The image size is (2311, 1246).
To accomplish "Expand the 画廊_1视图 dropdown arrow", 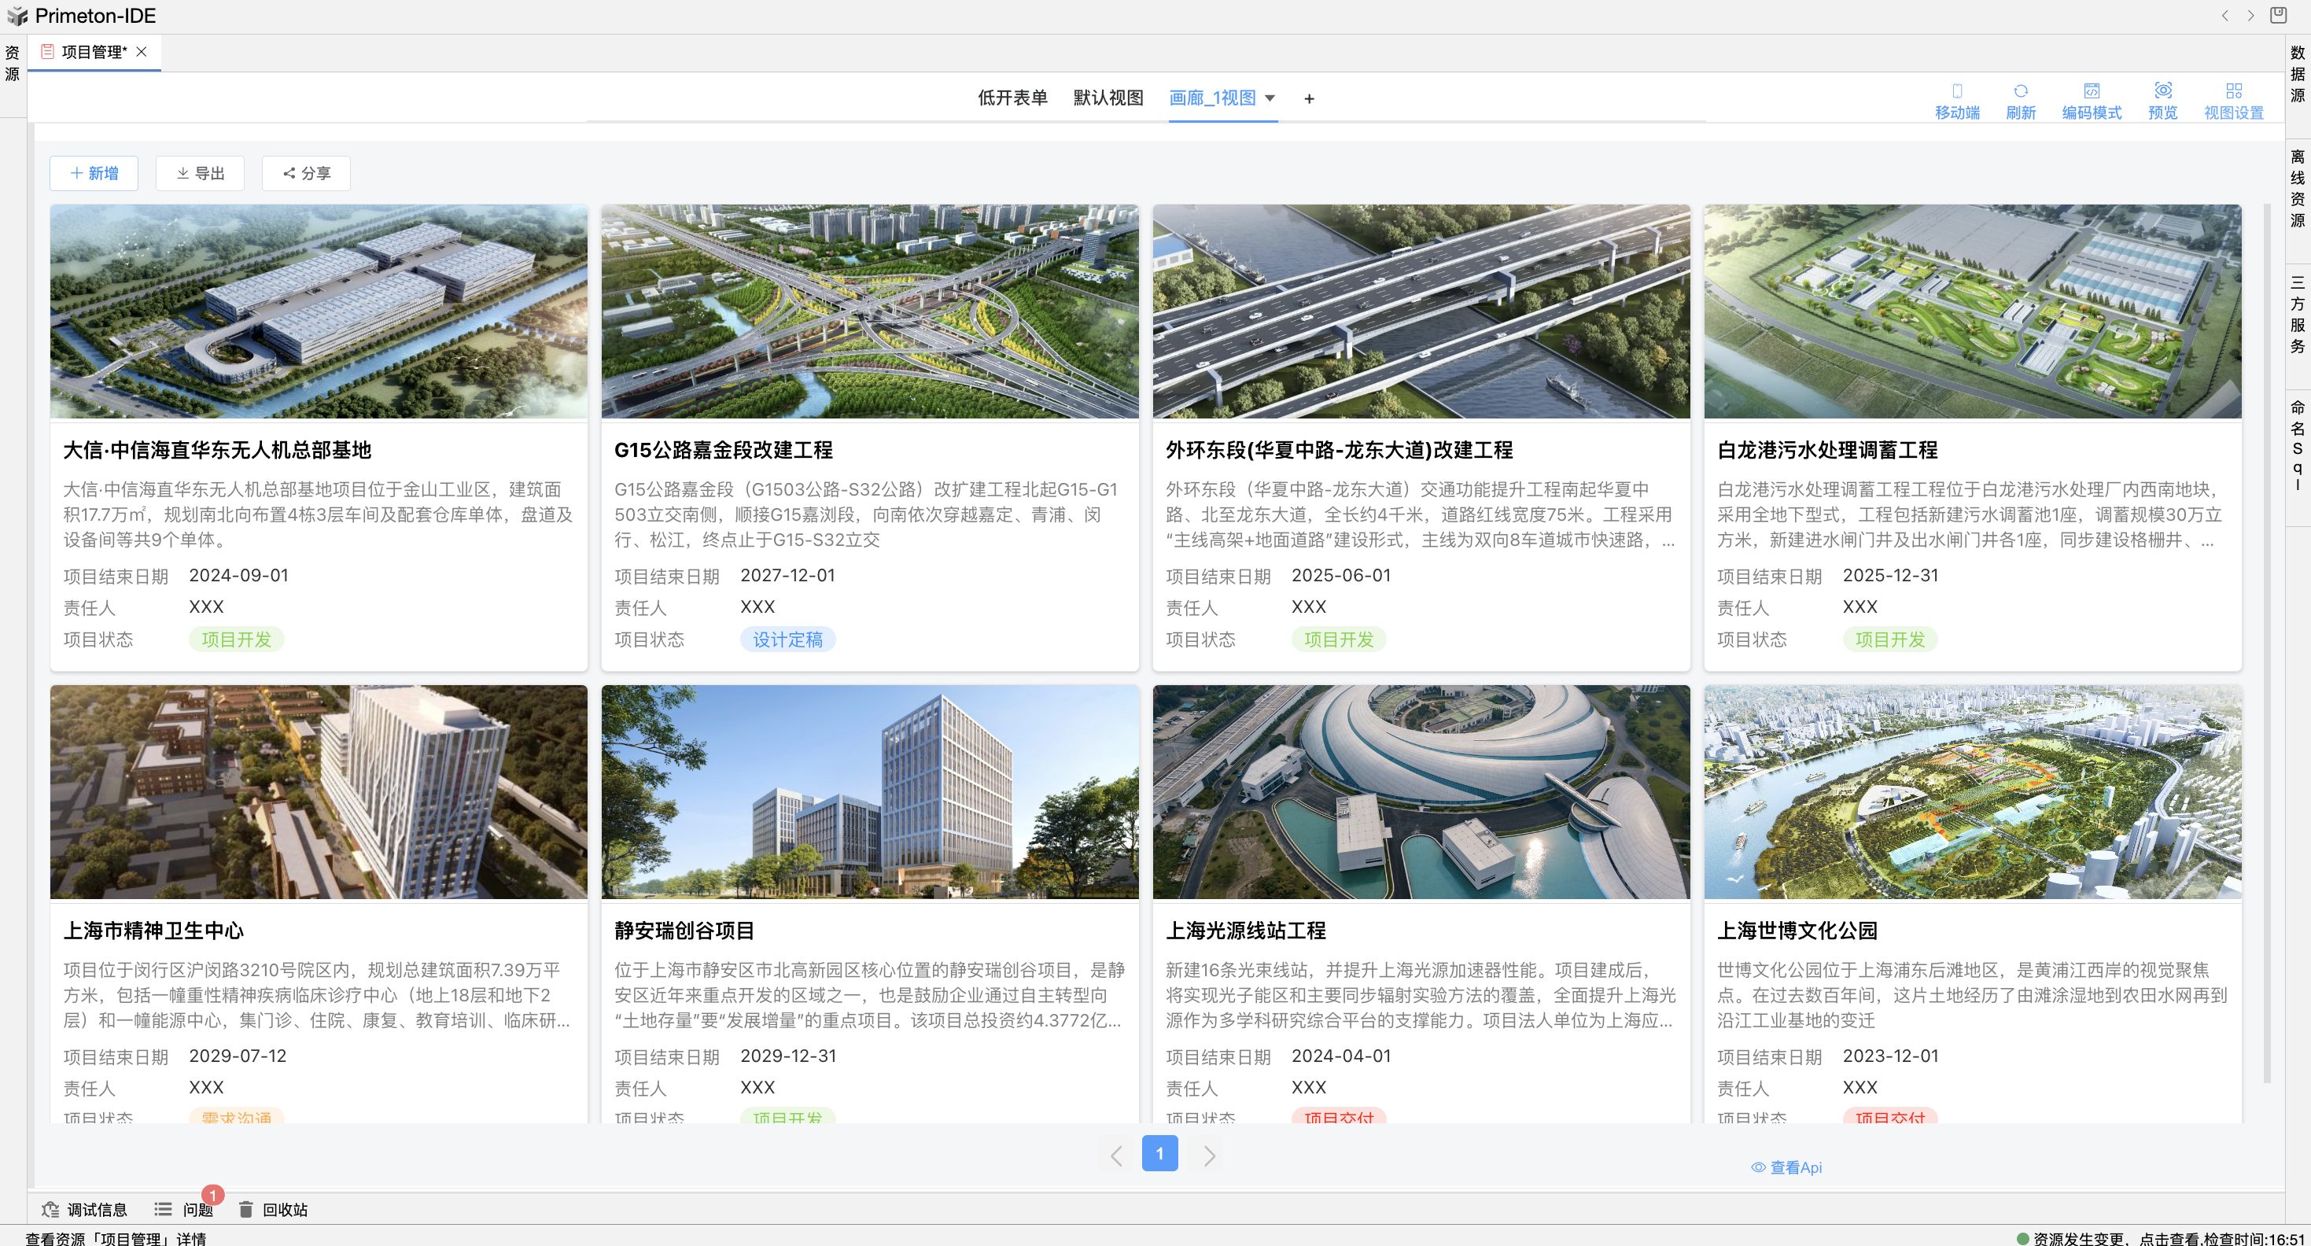I will [x=1270, y=98].
